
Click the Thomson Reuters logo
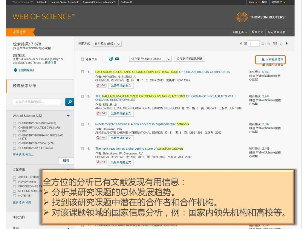[x=261, y=17]
